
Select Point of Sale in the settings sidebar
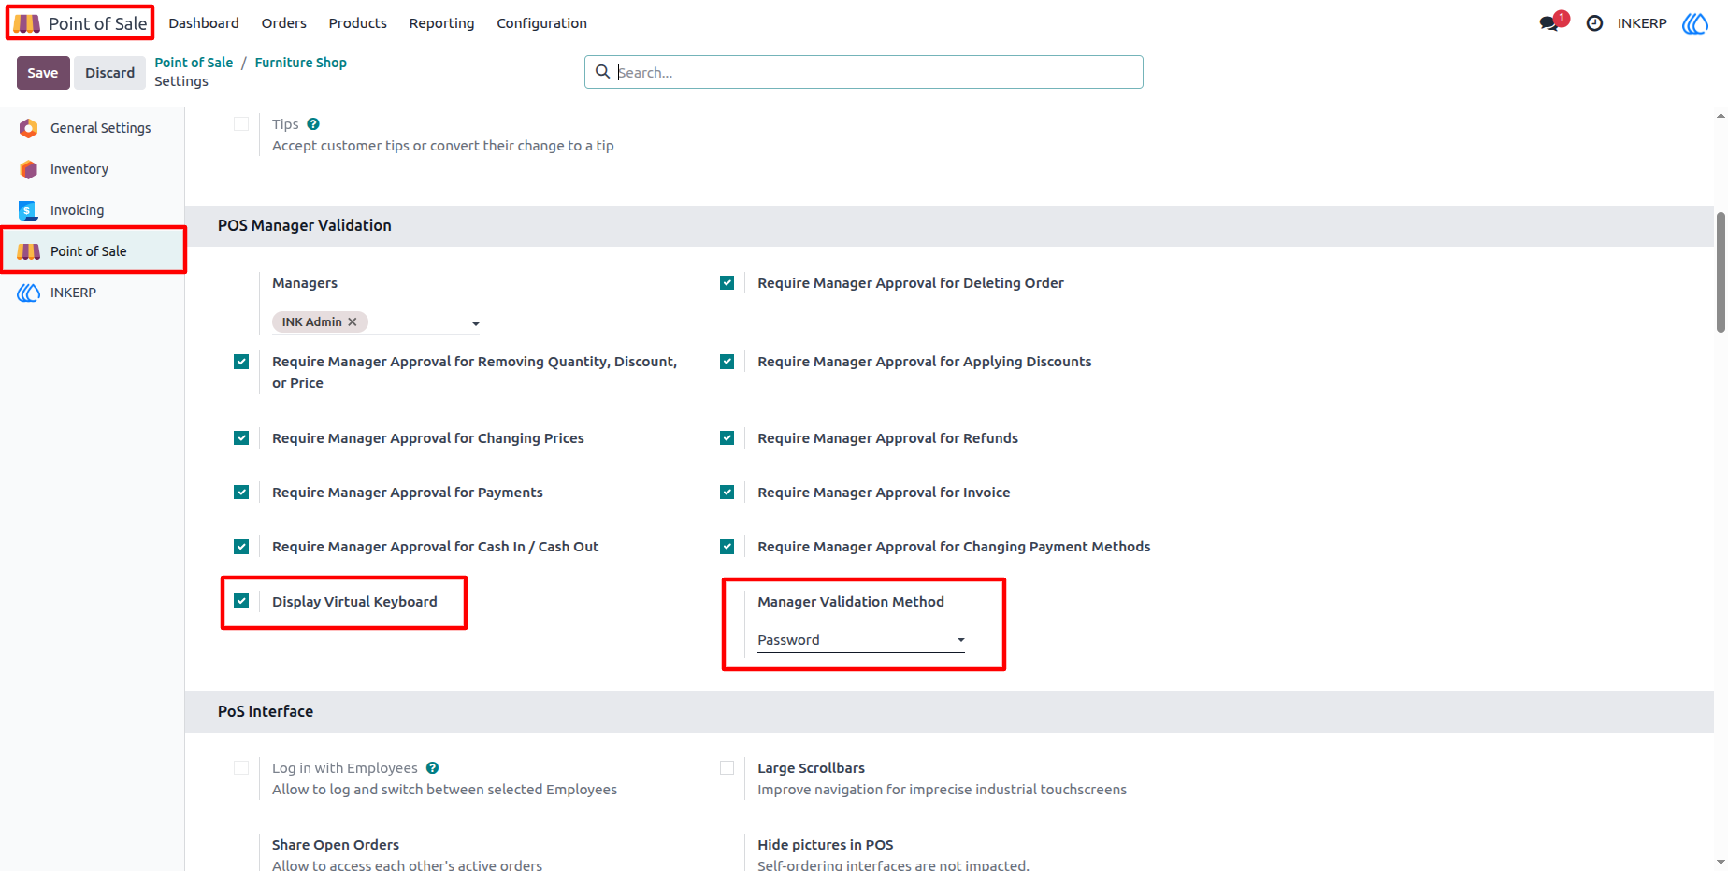pyautogui.click(x=92, y=251)
